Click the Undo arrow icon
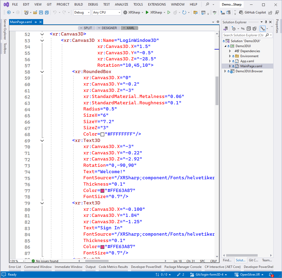 click(x=55, y=12)
